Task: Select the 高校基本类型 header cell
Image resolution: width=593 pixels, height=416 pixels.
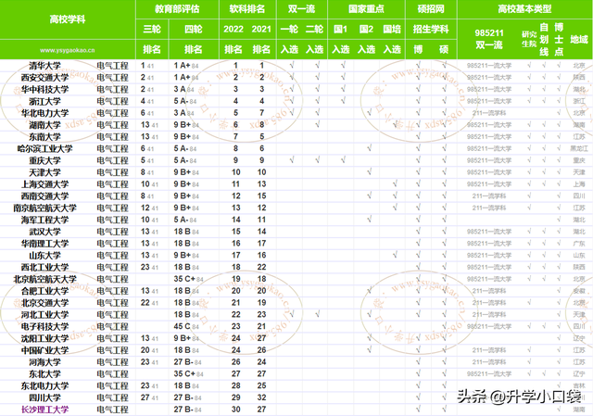Action: 524,9
